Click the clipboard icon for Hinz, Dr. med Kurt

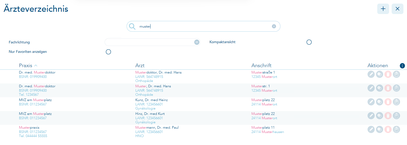(396, 116)
